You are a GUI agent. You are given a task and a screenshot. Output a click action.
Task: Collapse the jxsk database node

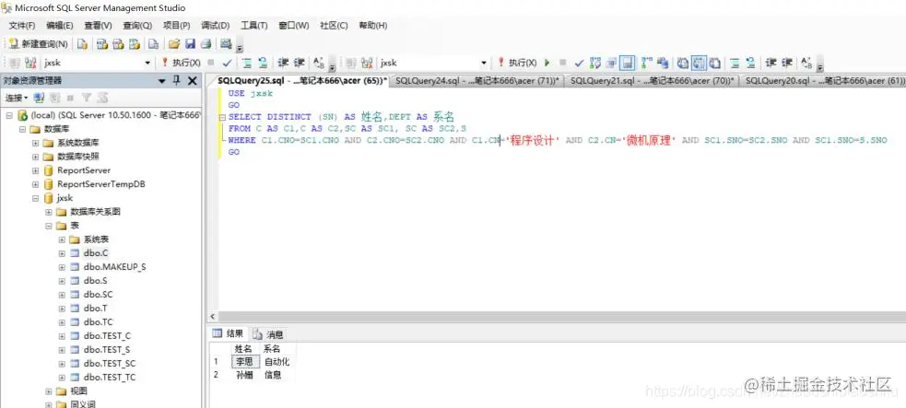point(35,198)
